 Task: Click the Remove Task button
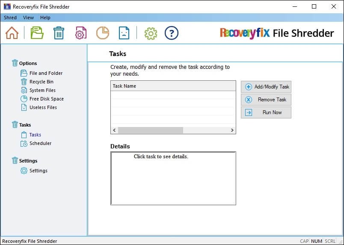266,100
